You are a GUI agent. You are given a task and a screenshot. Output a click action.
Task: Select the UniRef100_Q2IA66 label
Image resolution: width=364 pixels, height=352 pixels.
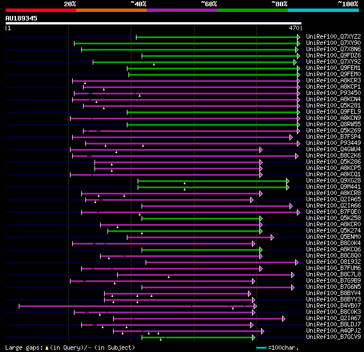[x=333, y=206]
